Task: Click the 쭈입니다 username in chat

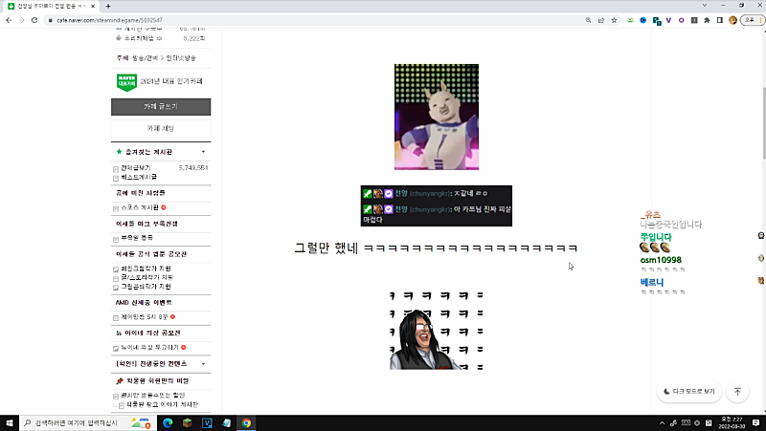Action: click(x=656, y=237)
